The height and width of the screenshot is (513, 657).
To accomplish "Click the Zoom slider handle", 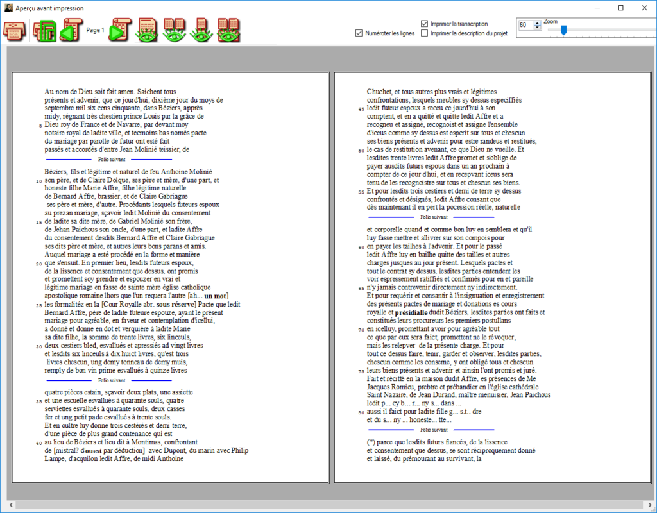I will 563,30.
